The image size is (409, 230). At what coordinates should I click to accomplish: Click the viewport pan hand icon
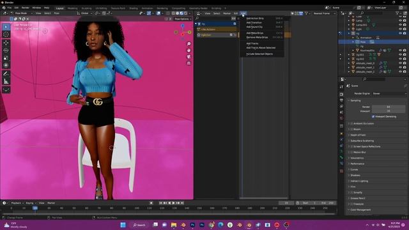(189, 50)
